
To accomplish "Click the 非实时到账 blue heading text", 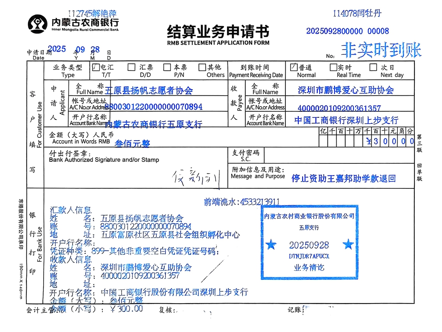I will click(x=381, y=50).
